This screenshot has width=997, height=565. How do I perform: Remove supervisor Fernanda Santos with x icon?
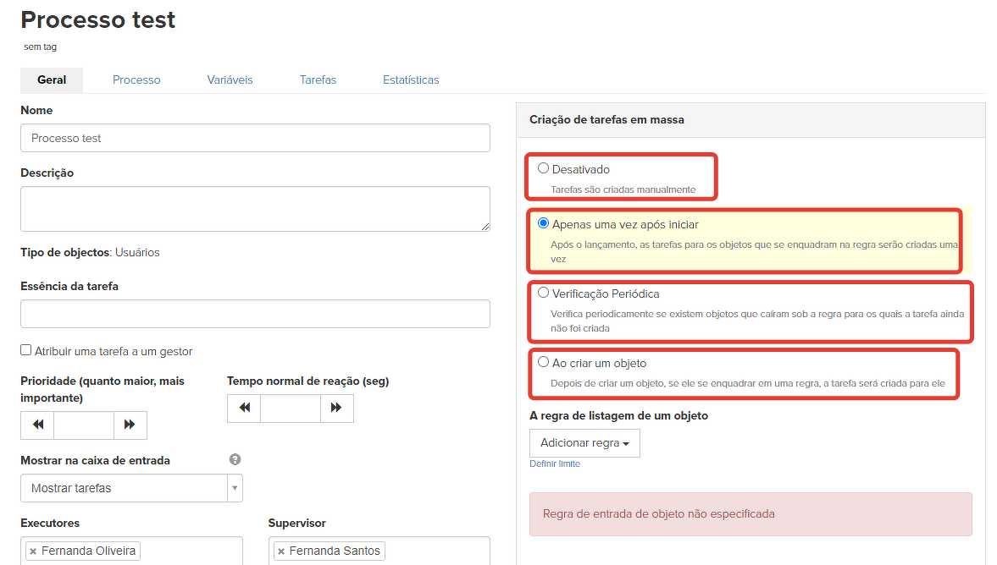click(281, 551)
